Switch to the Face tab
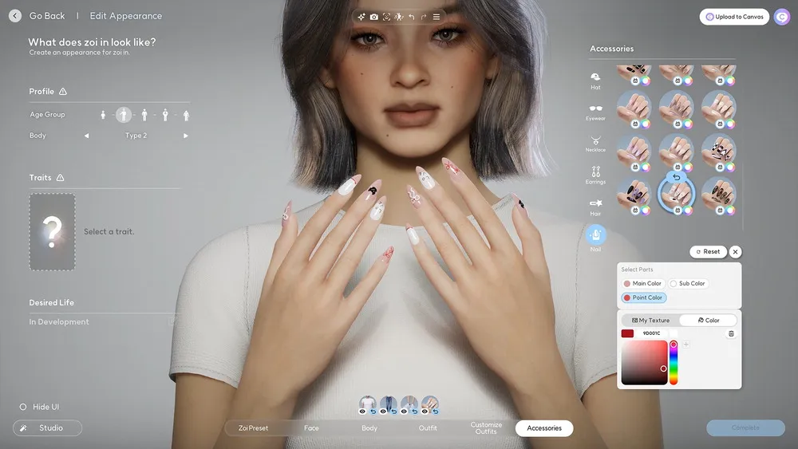The image size is (798, 449). (x=311, y=428)
